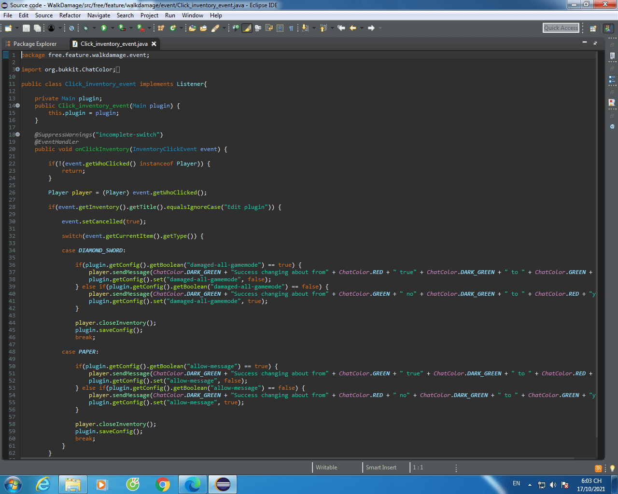Click the Quick Access search field
This screenshot has height=494, width=618.
(561, 28)
